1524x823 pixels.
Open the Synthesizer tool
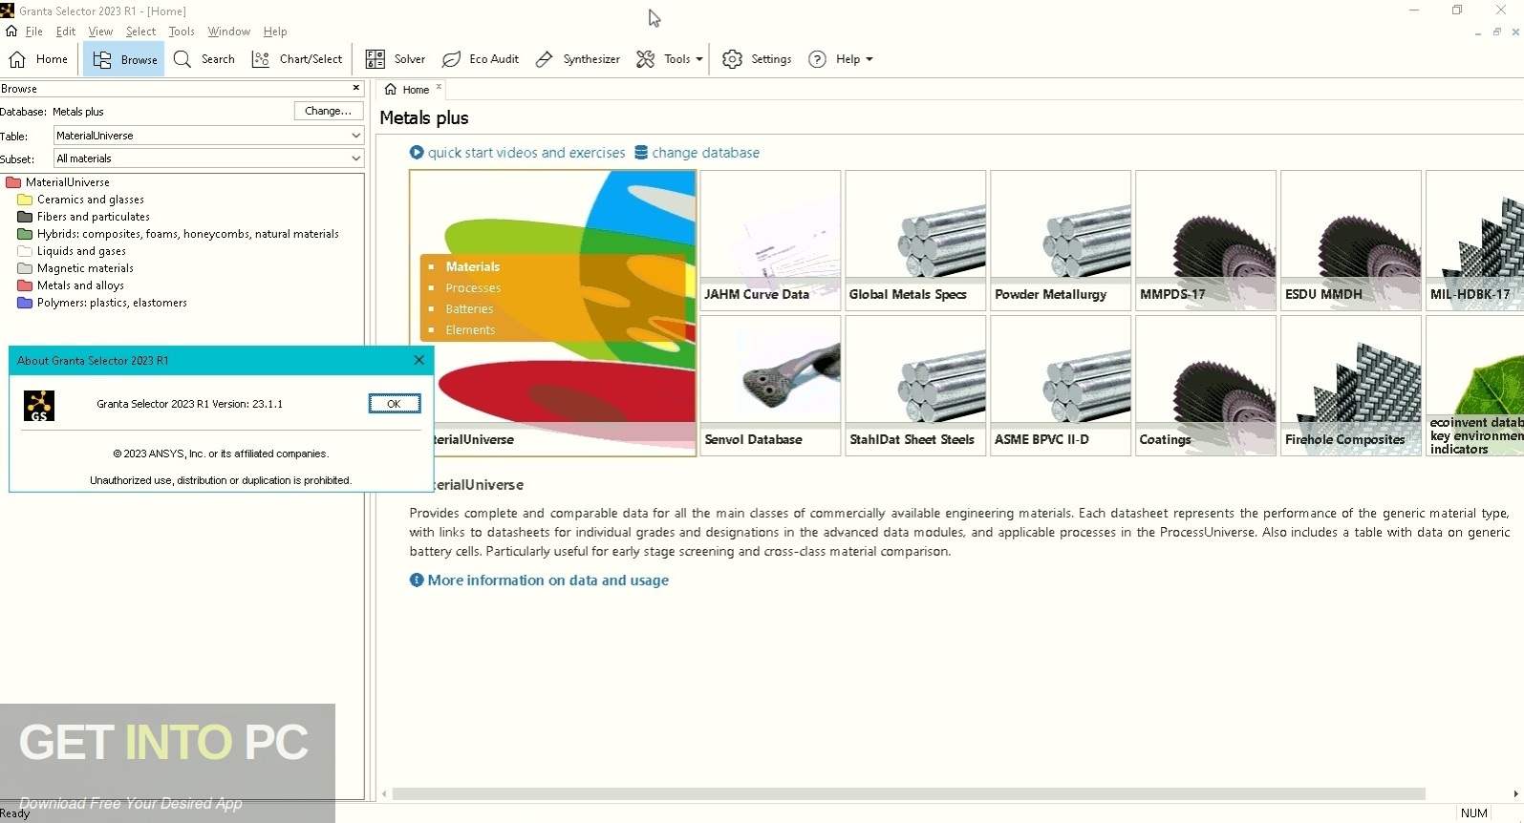tap(577, 59)
